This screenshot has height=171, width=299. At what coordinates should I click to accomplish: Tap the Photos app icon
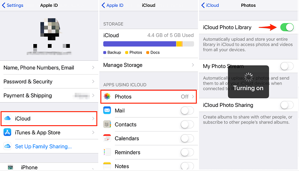[107, 97]
